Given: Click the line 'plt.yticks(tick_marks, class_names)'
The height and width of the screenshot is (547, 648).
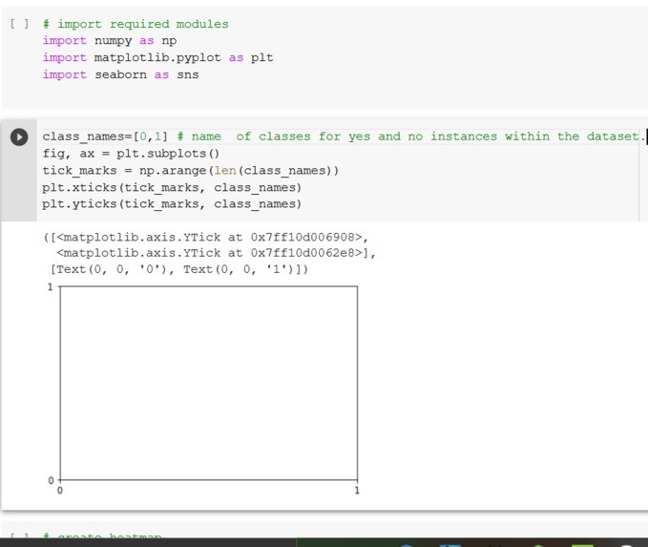Looking at the screenshot, I should (x=172, y=204).
